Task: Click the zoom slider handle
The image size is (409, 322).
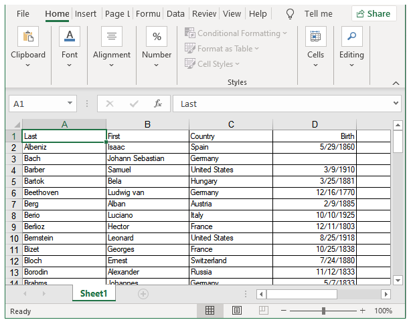Action: (x=323, y=311)
